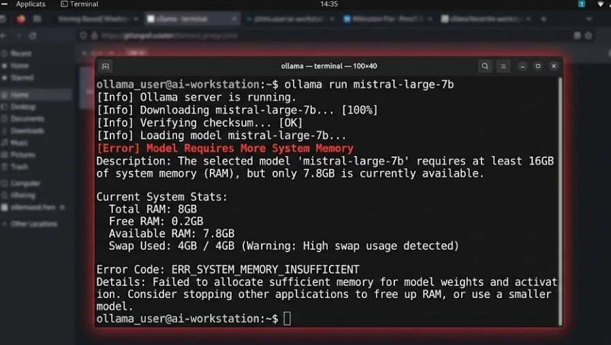The height and width of the screenshot is (345, 611).
Task: Add a new browser tab with plus button
Action: pyautogui.click(x=544, y=18)
